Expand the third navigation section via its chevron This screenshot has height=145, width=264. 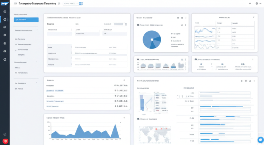coord(37,62)
